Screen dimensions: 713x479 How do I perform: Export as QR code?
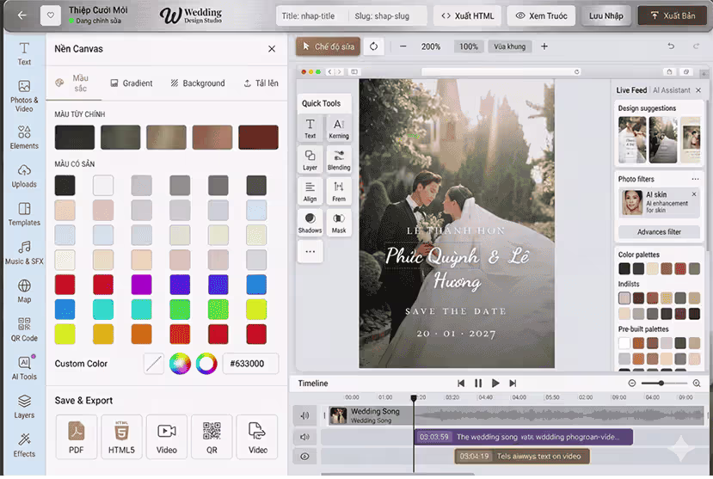[212, 437]
